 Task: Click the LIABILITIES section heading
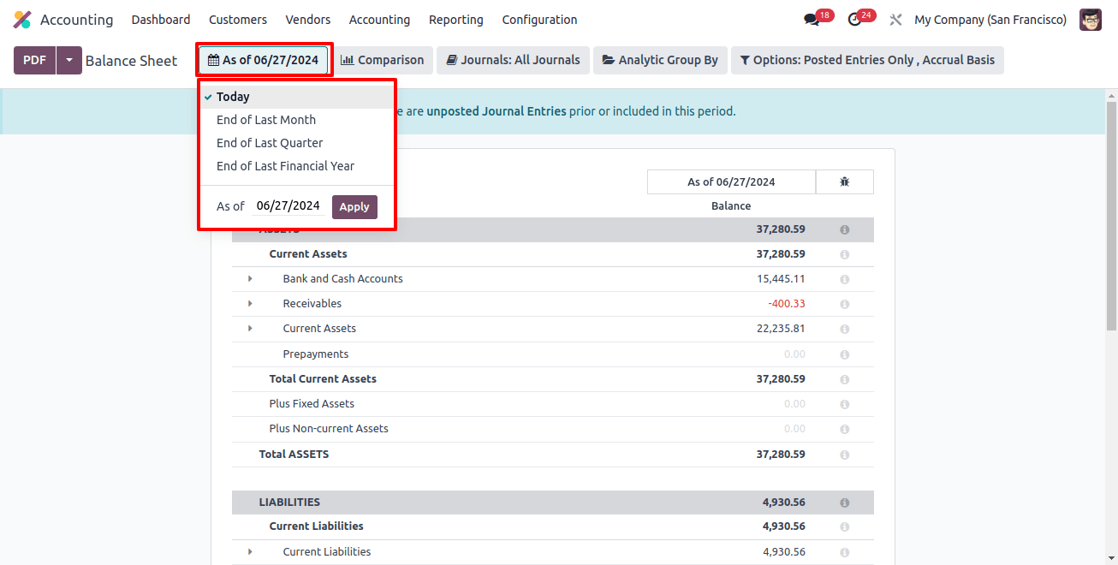[289, 503]
